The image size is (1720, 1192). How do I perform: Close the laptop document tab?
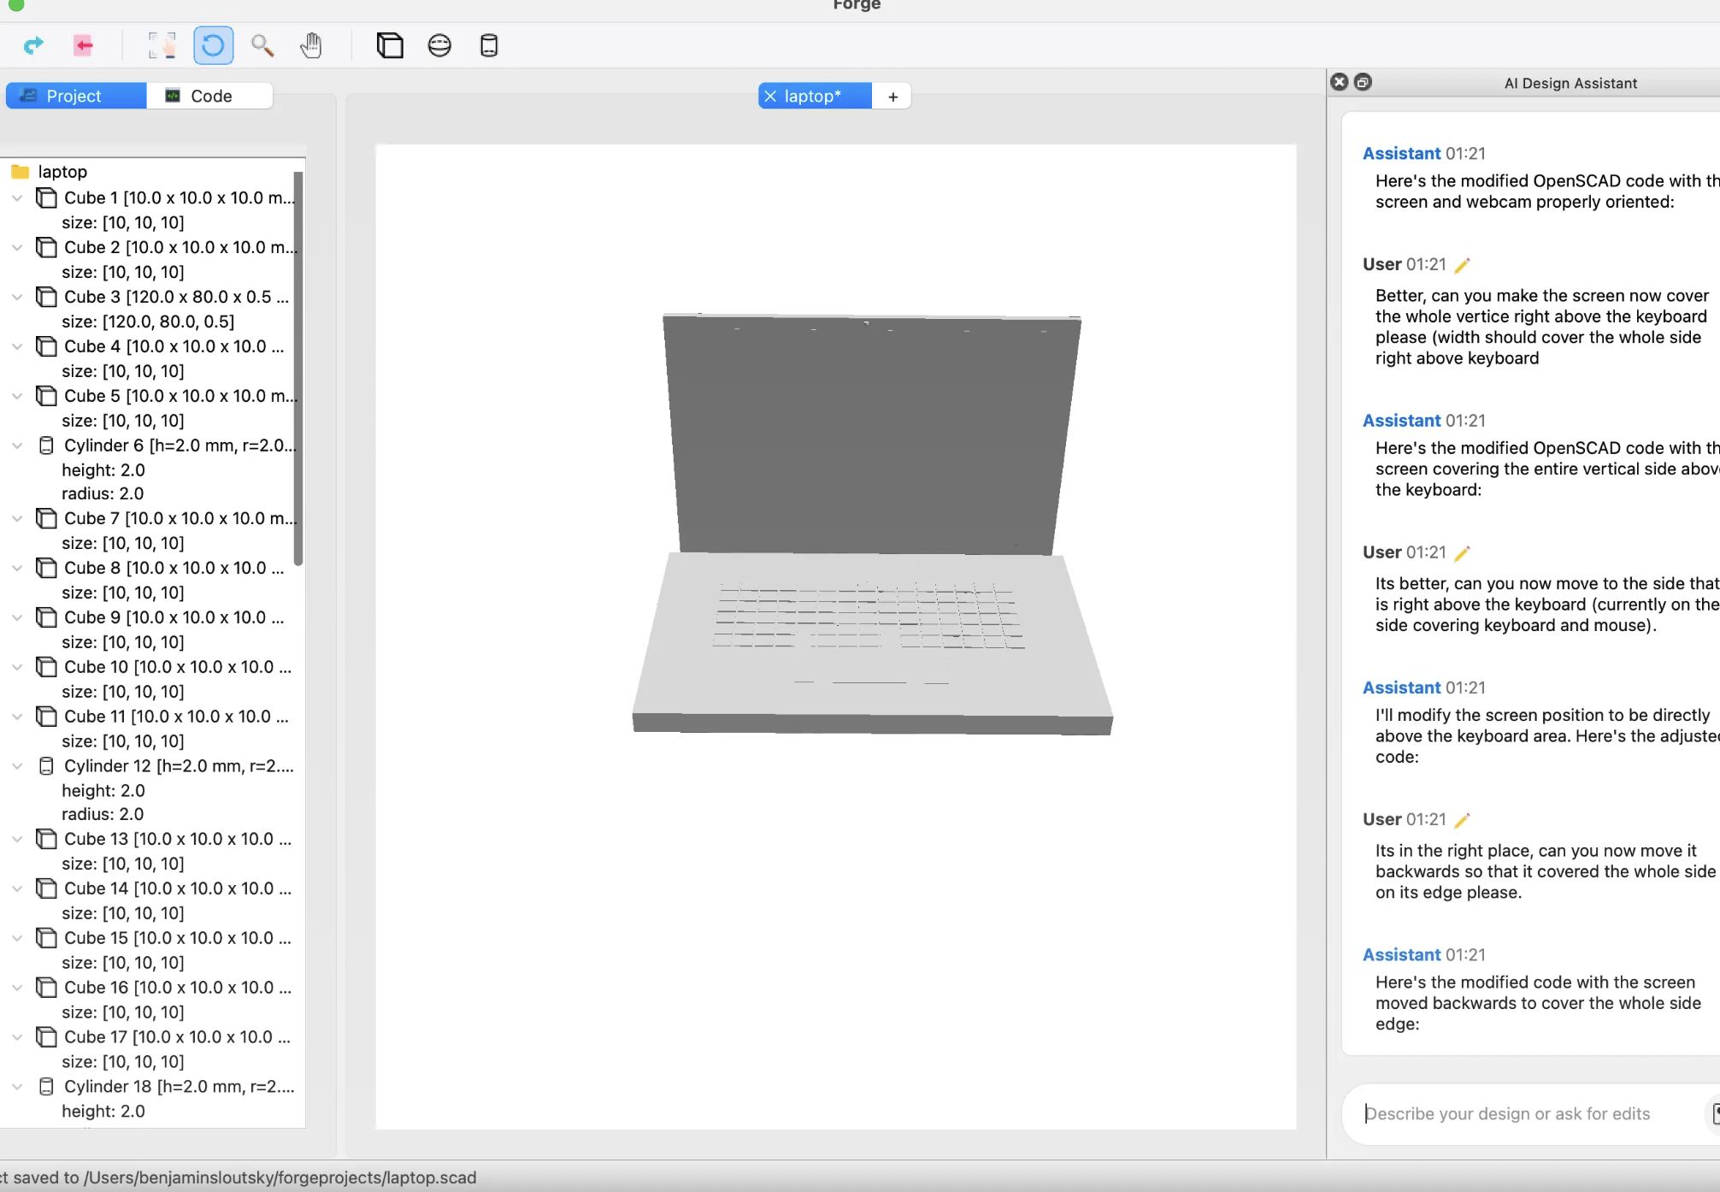(770, 96)
